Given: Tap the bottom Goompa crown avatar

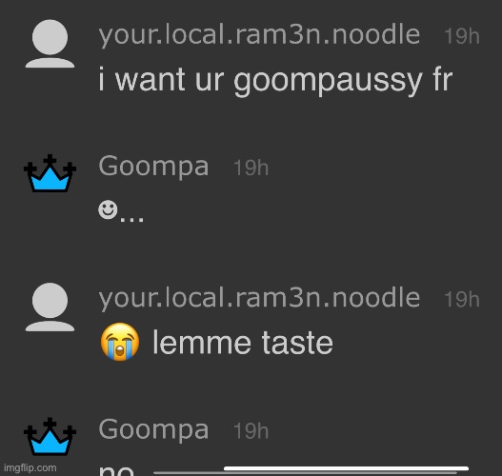Looking at the screenshot, I should coord(50,437).
